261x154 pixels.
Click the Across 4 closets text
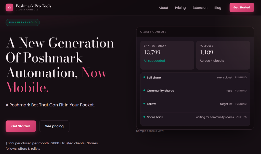(x=212, y=60)
